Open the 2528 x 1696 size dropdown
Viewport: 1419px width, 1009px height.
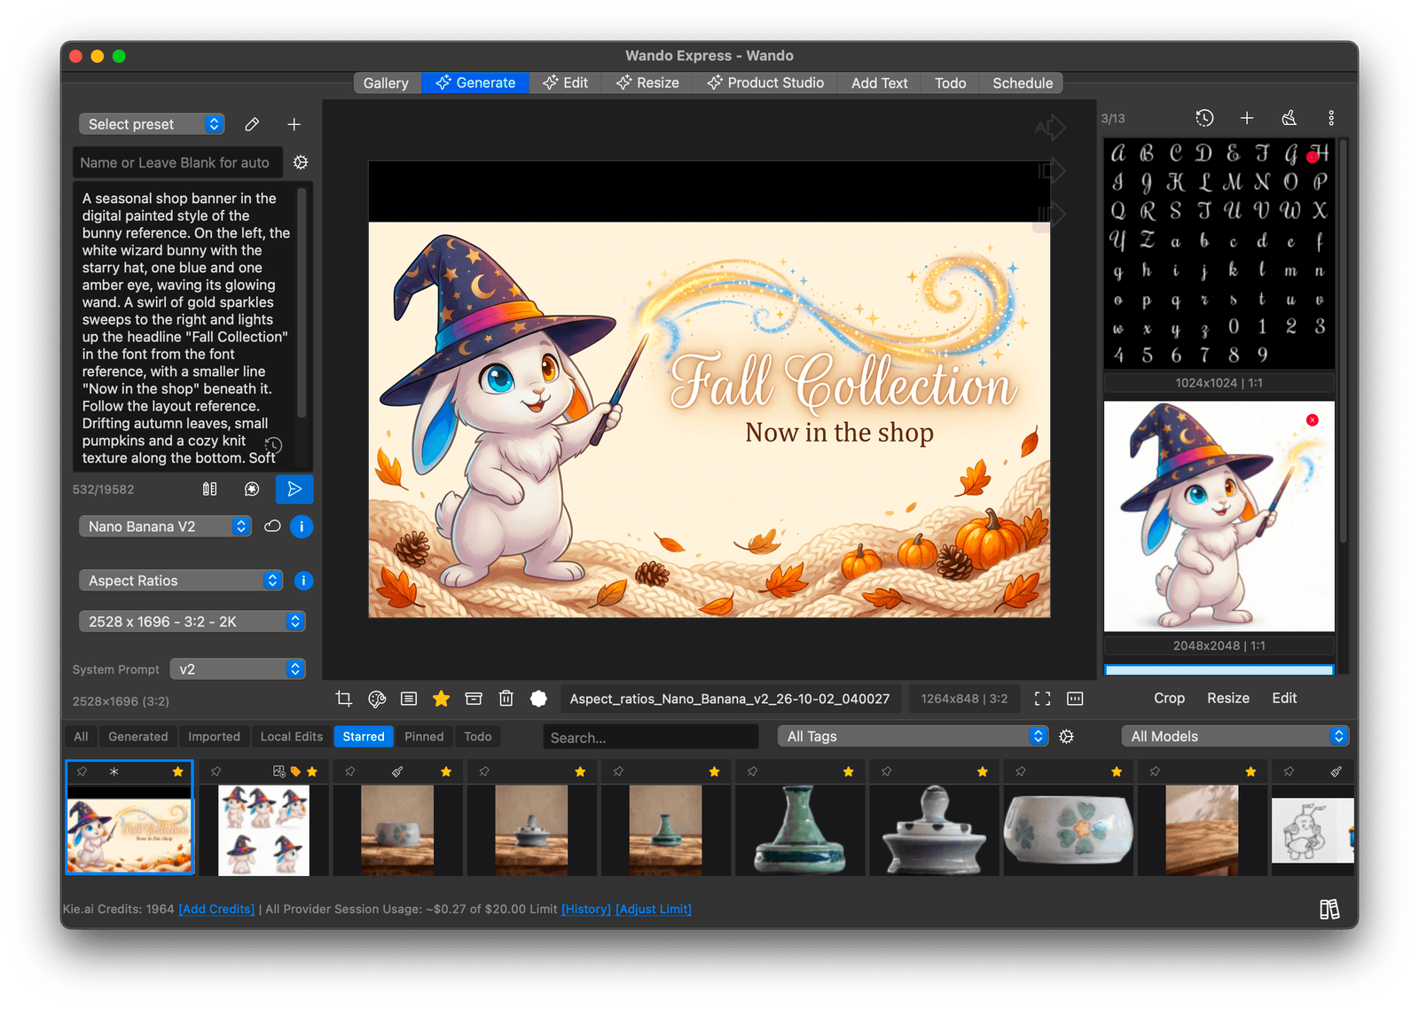(x=192, y=622)
